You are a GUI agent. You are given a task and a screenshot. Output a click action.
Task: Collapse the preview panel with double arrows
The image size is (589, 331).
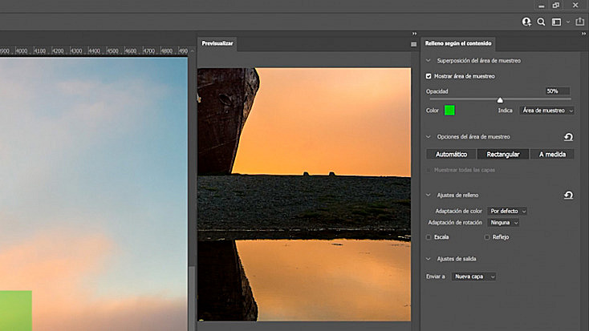414,34
